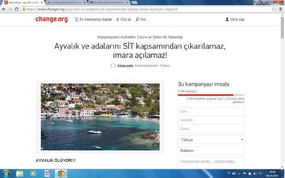Reload the page with refresh icon

[x=17, y=9]
